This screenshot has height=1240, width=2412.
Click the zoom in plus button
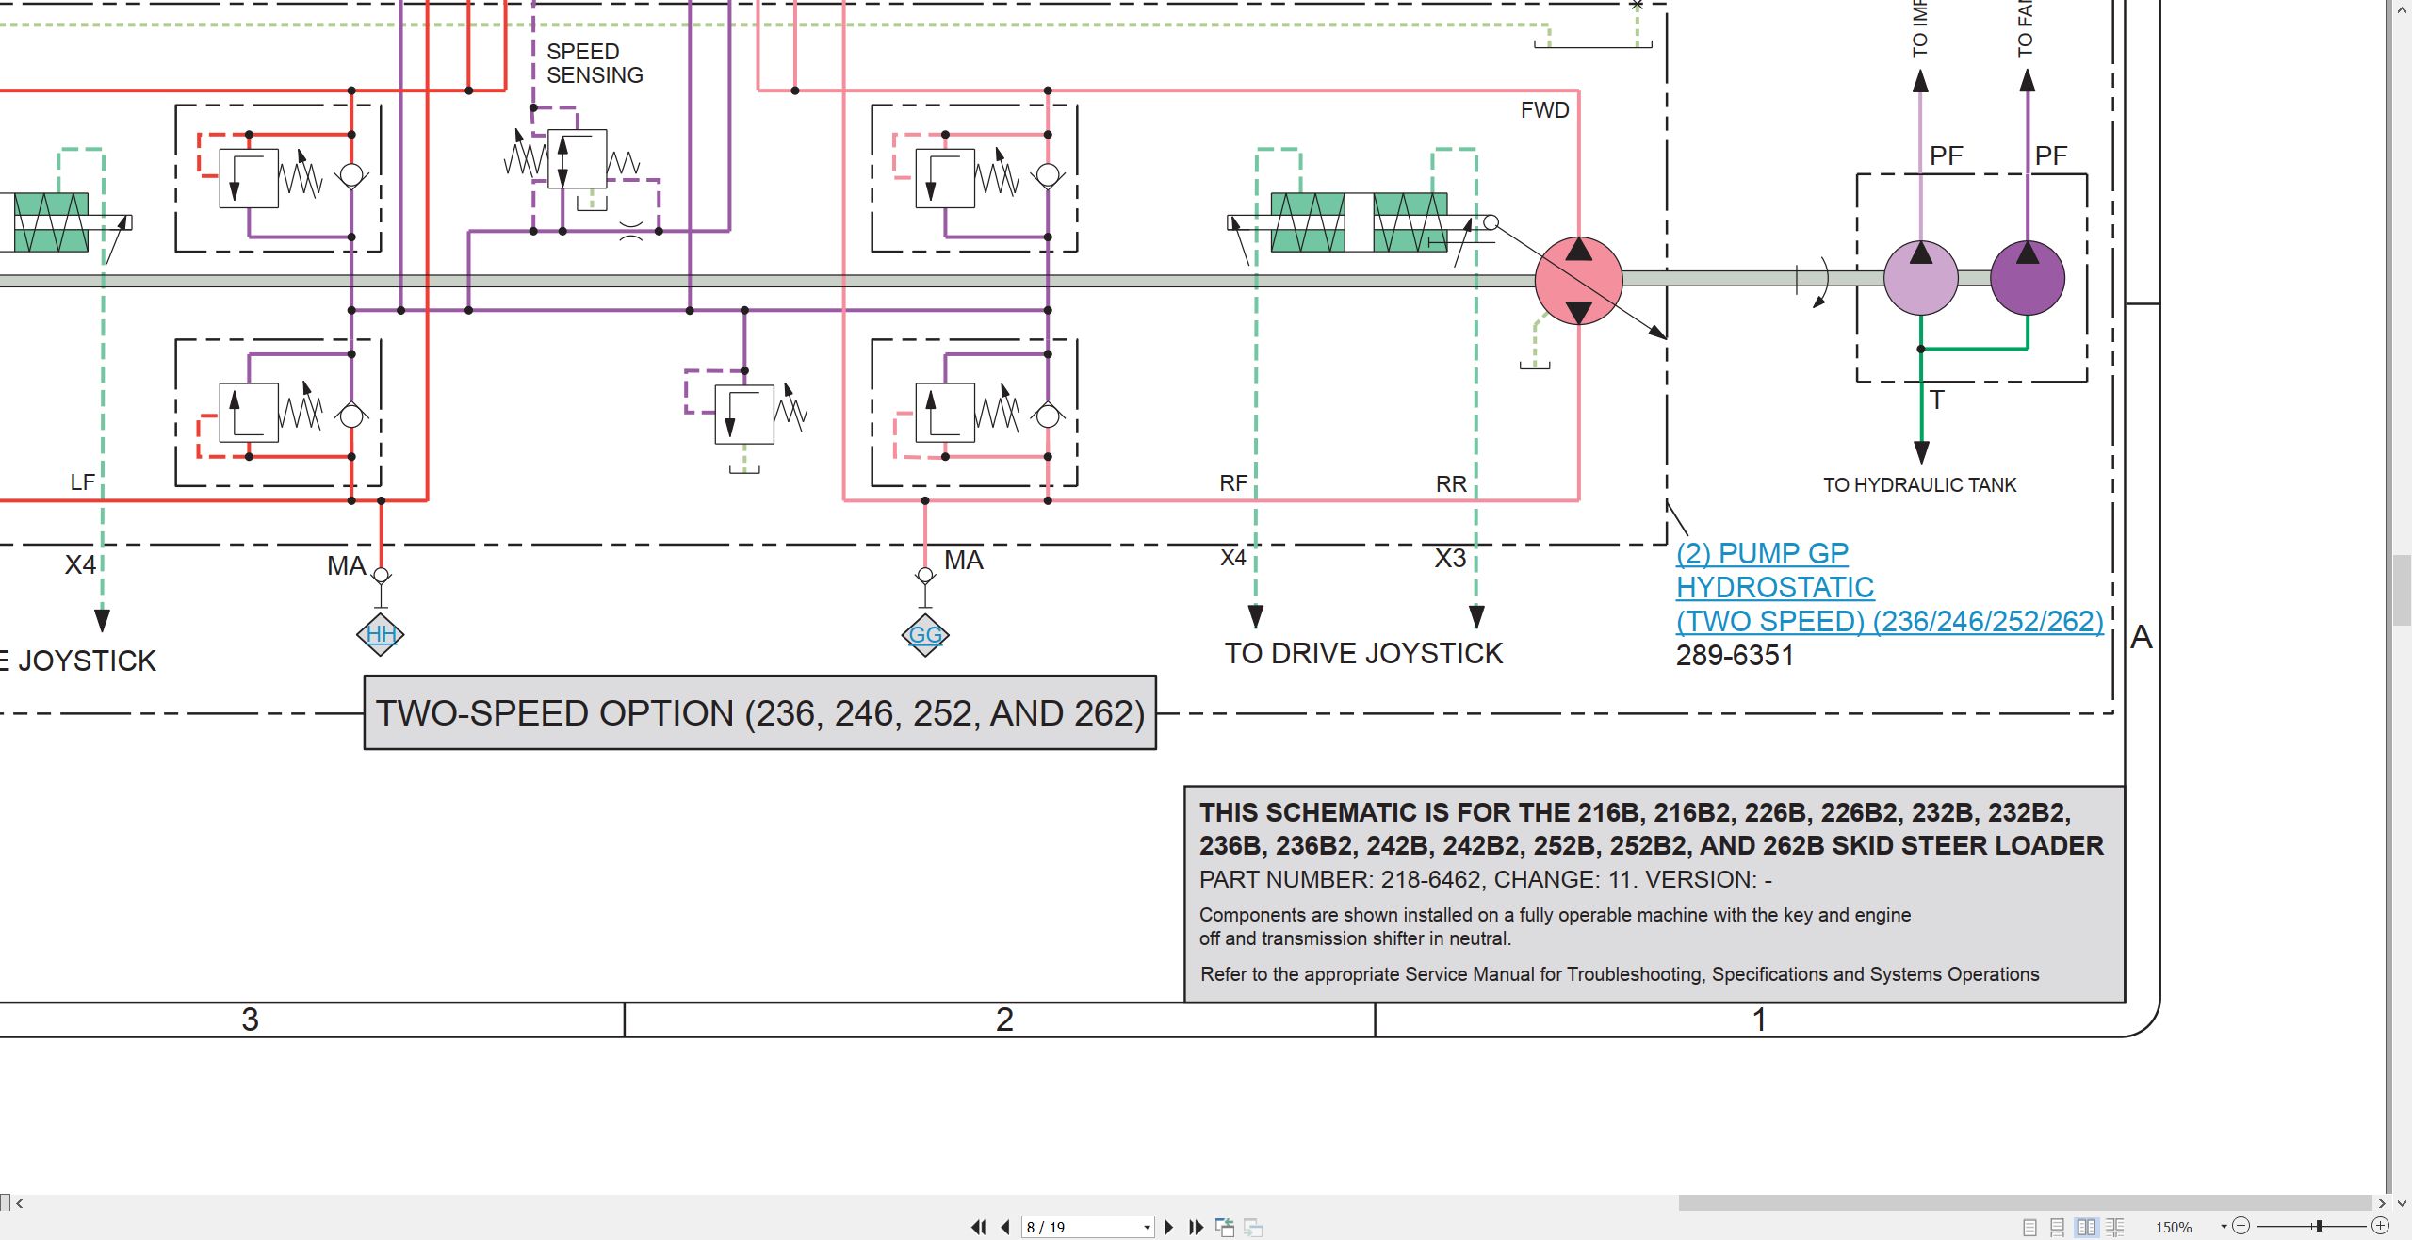[2380, 1226]
